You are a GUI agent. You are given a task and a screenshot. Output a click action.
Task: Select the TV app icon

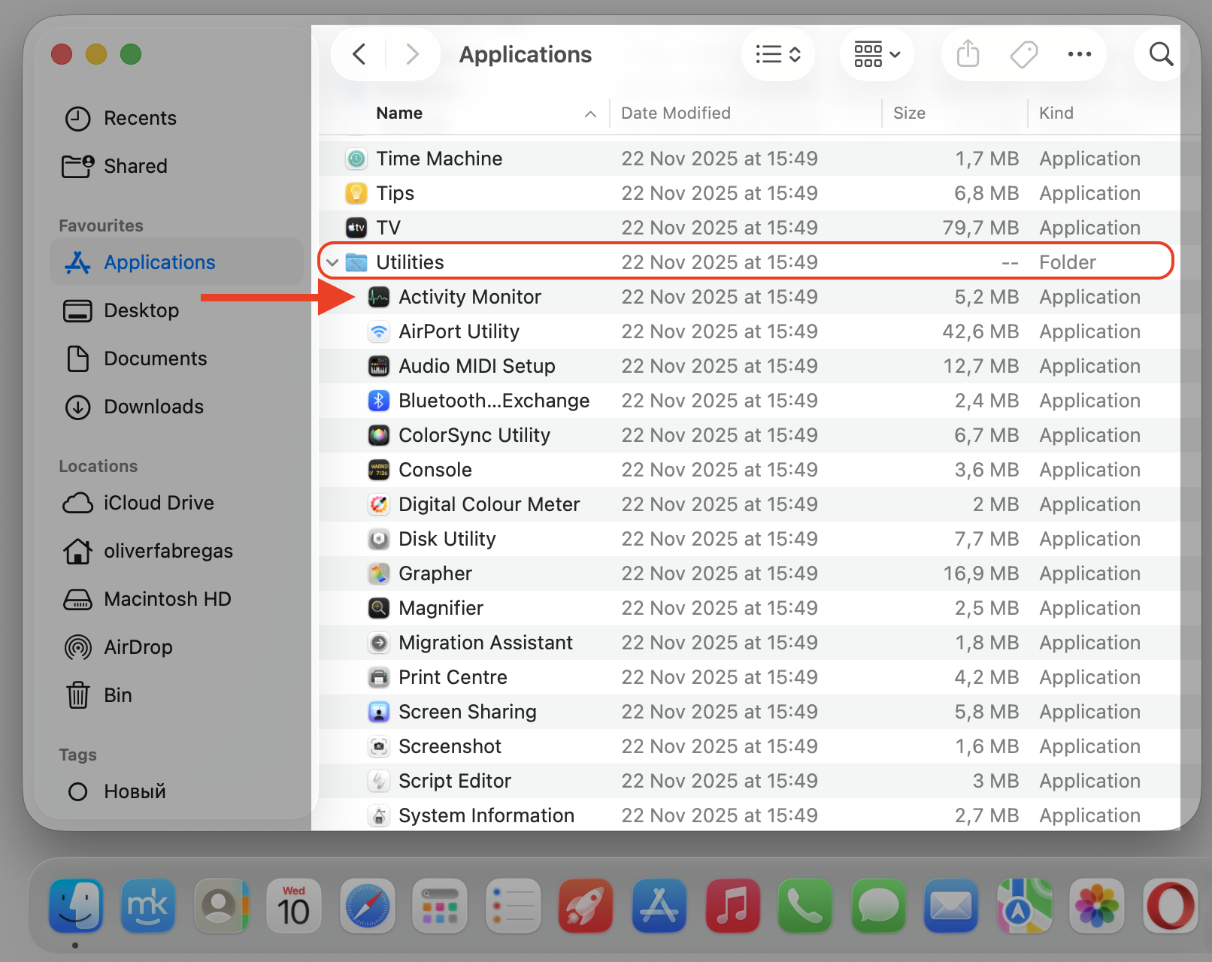coord(356,228)
